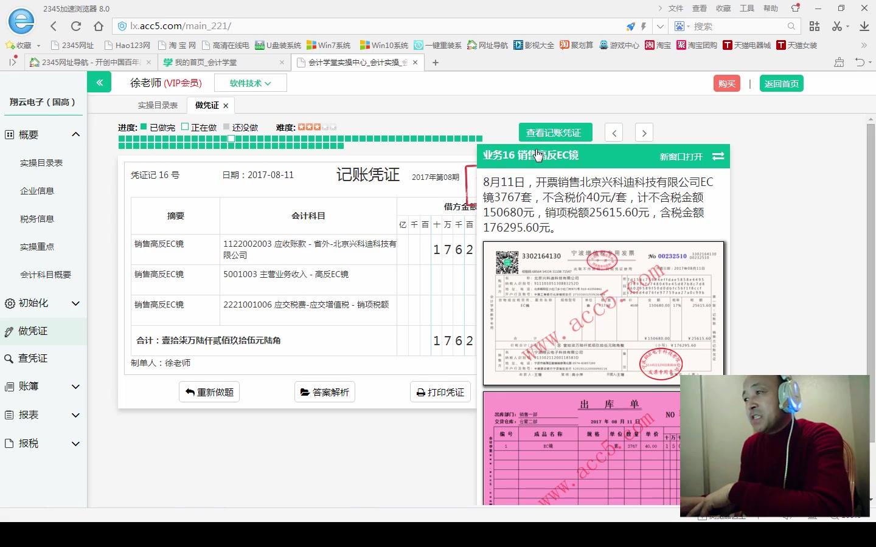Click the 概要 overview grid icon
This screenshot has width=876, height=547.
point(9,134)
